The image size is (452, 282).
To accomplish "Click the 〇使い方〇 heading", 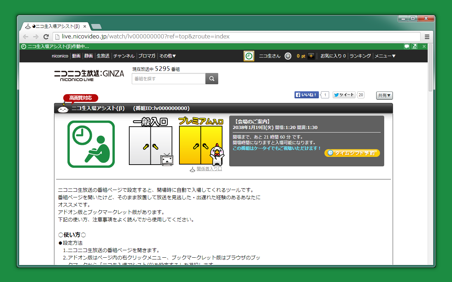I will (x=72, y=235).
